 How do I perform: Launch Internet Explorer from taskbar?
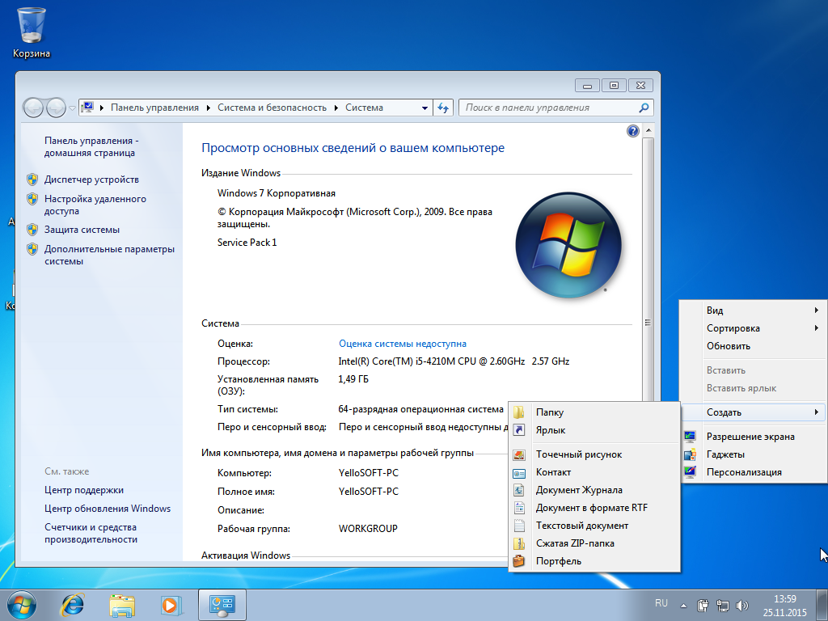click(72, 605)
